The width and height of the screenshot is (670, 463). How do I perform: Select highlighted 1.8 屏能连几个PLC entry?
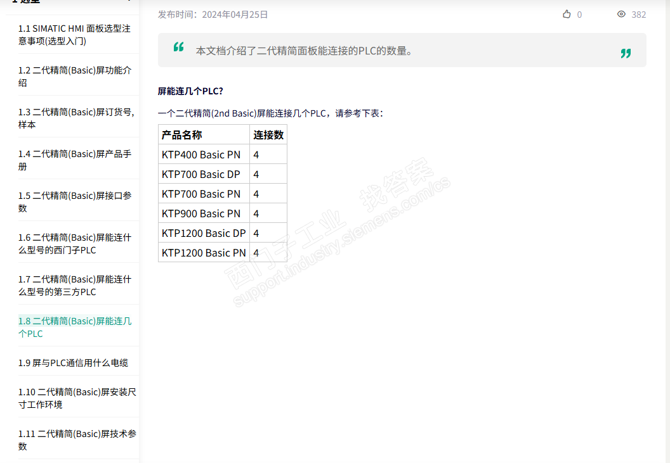pyautogui.click(x=75, y=327)
